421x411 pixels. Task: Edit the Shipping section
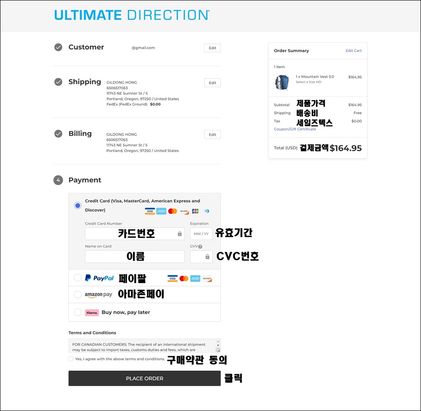[212, 83]
